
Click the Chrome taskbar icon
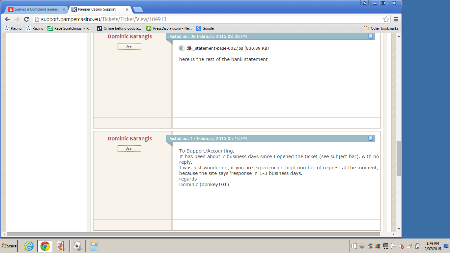[x=45, y=246]
